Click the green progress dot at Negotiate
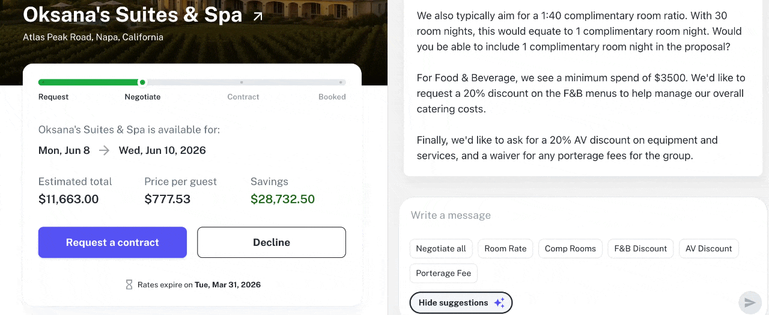Screen dimensions: 769x315 (142, 82)
